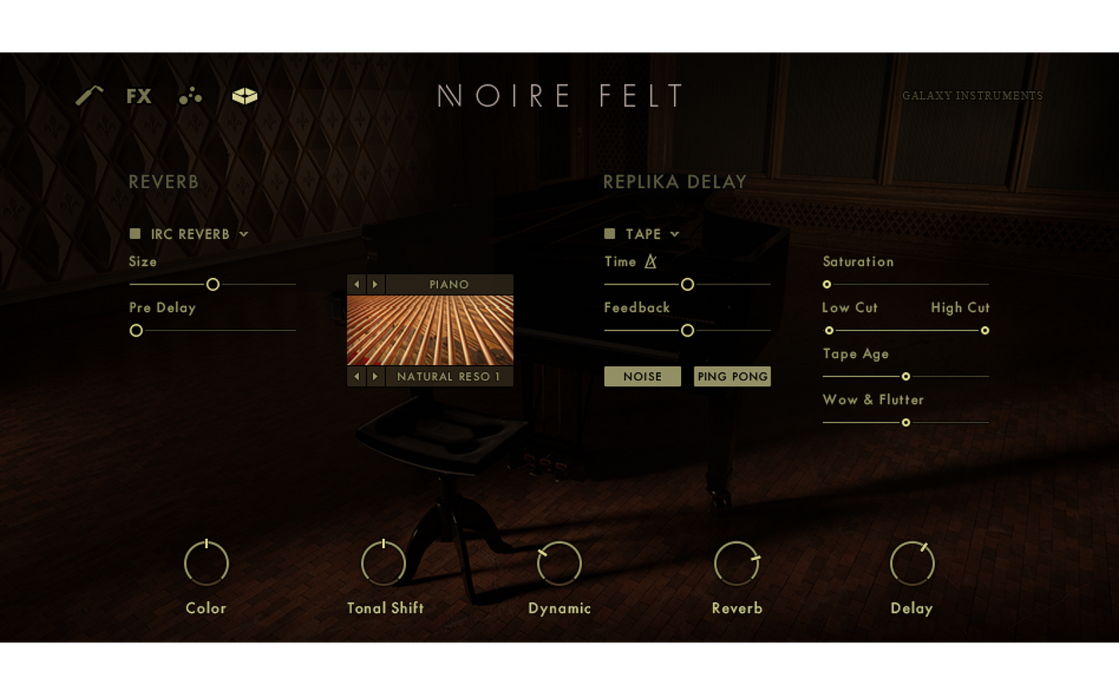1119x695 pixels.
Task: Toggle the Ping Pong button
Action: (x=732, y=376)
